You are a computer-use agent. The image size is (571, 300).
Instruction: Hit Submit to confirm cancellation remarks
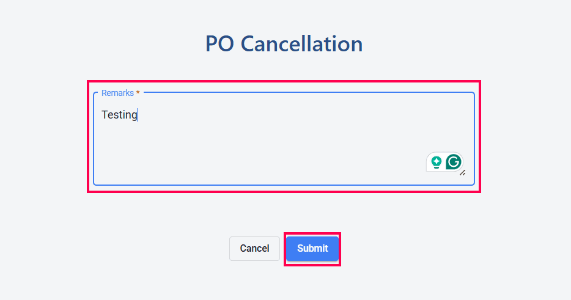pyautogui.click(x=312, y=249)
